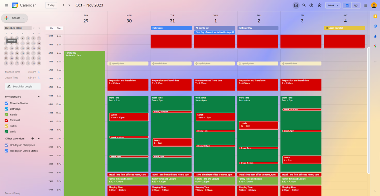Open Google Tasks in side panel

(x=375, y=26)
